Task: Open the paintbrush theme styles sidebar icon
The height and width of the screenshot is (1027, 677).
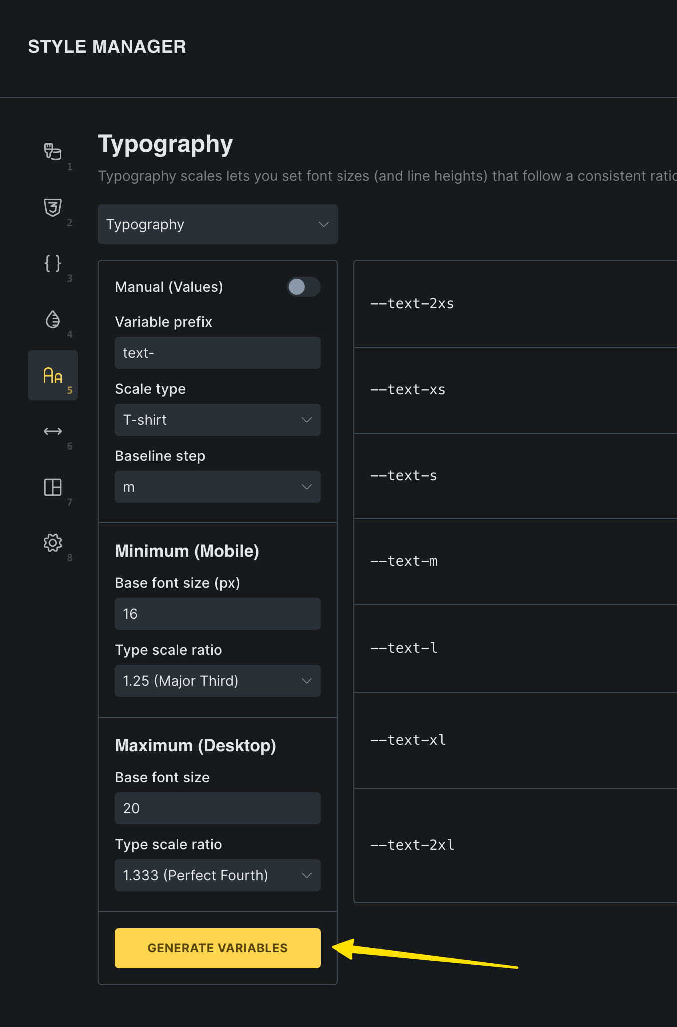Action: (x=53, y=152)
